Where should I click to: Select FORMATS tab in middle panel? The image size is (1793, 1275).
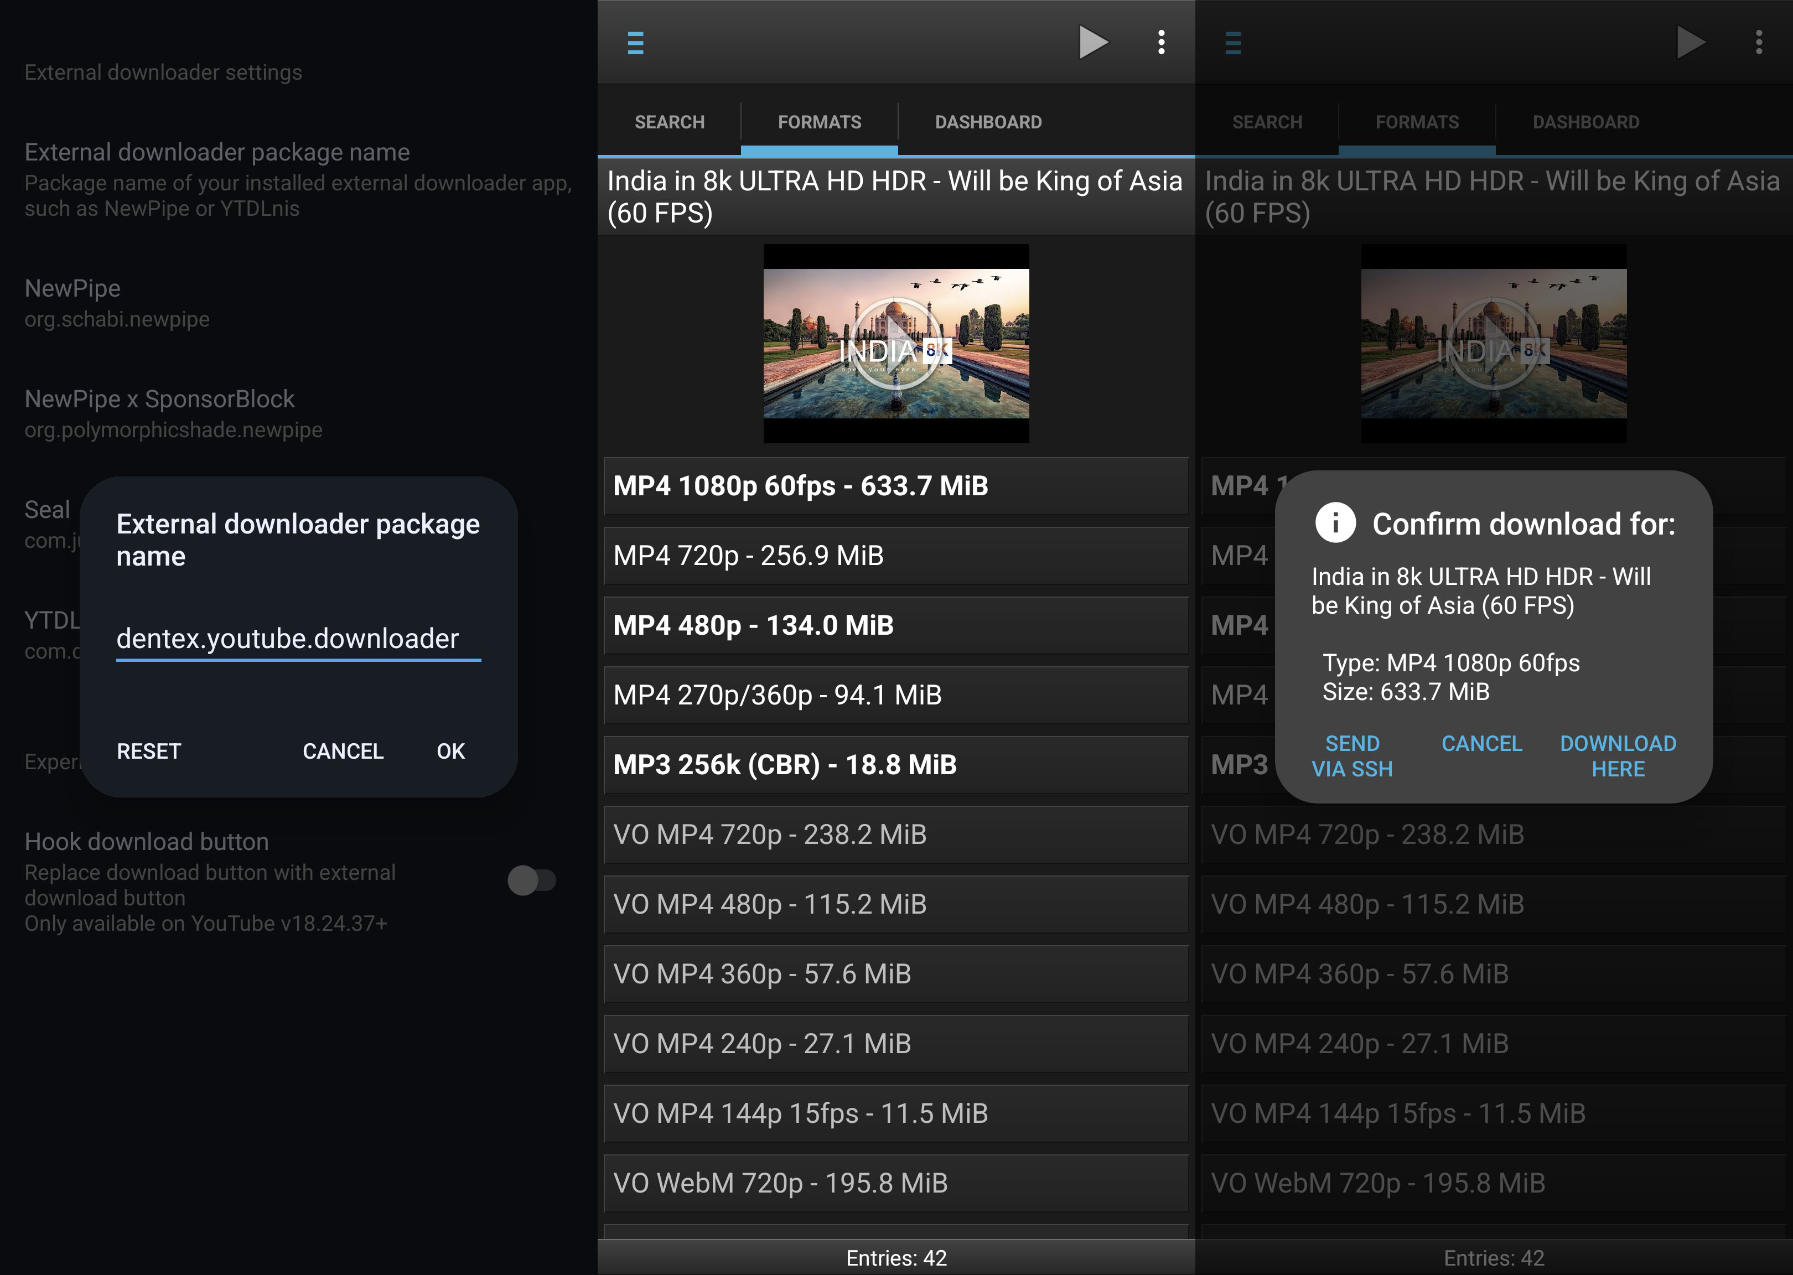tap(820, 122)
